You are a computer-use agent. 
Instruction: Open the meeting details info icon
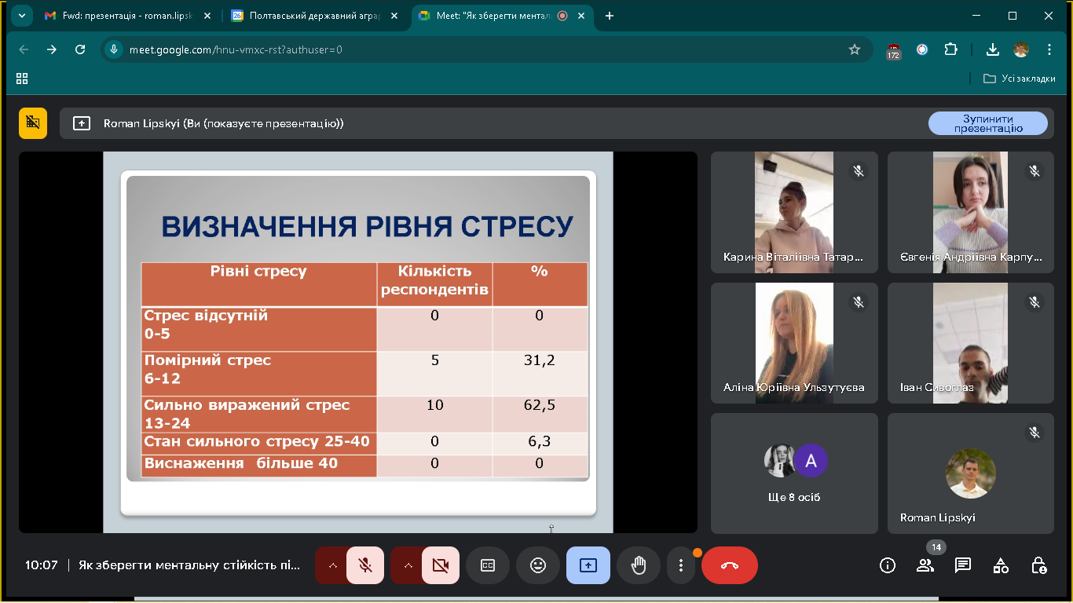coord(888,565)
